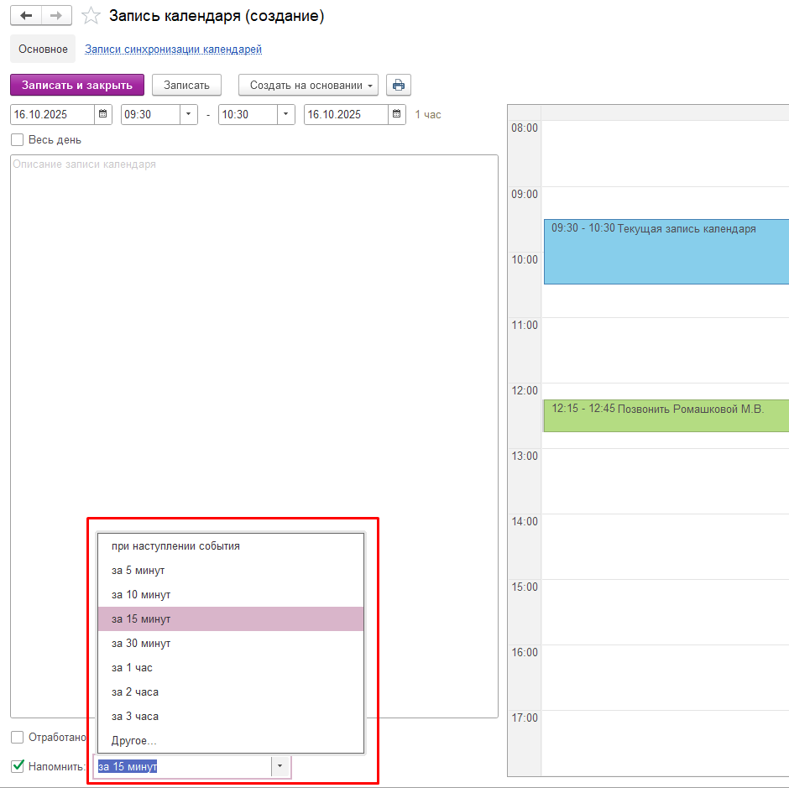Open the start date calendar picker
The height and width of the screenshot is (788, 789).
pos(102,114)
